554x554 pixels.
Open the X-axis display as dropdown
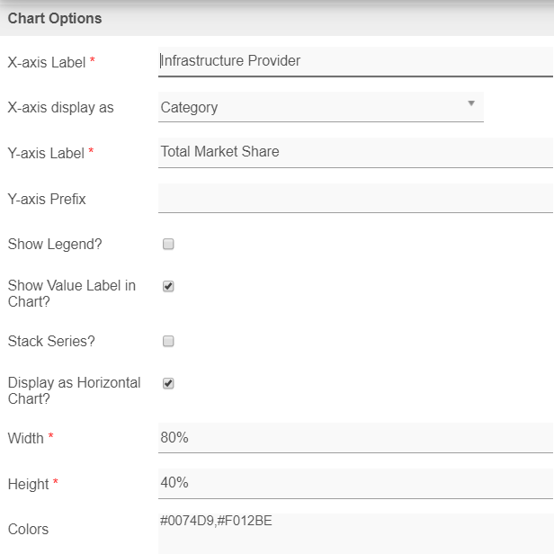[x=320, y=107]
